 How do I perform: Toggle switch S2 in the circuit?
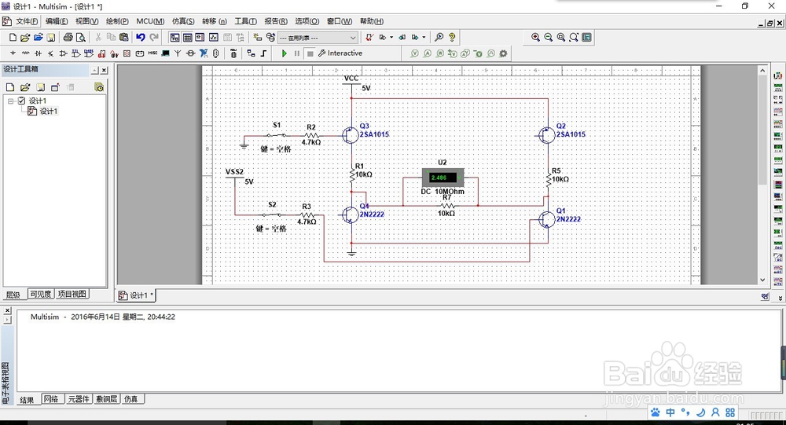272,214
